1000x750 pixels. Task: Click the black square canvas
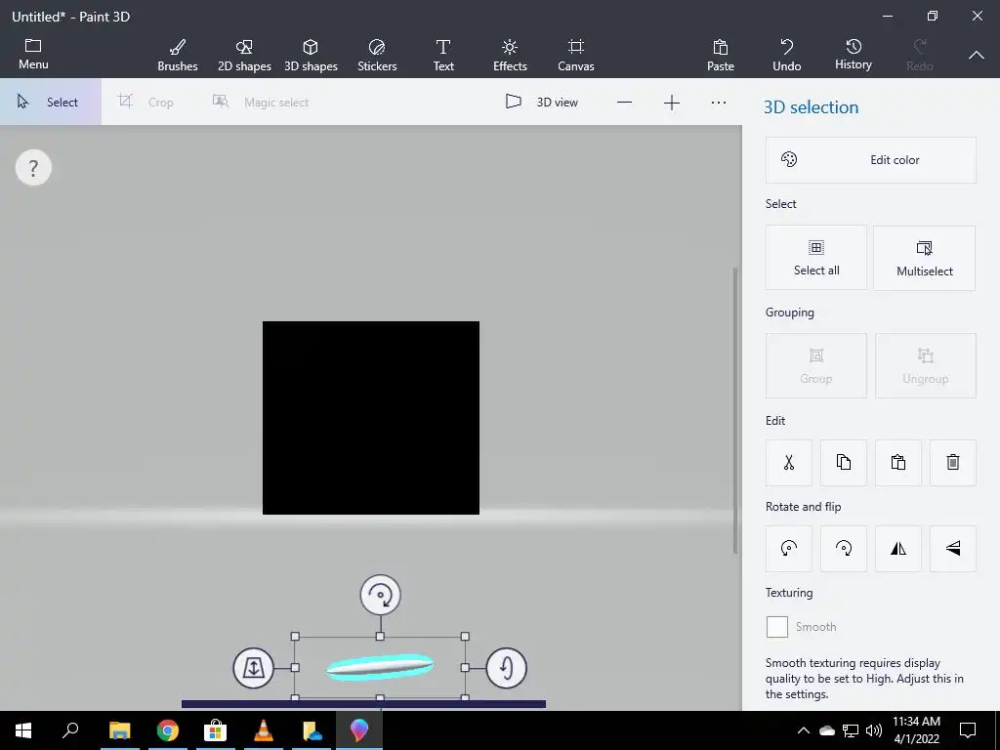point(370,418)
